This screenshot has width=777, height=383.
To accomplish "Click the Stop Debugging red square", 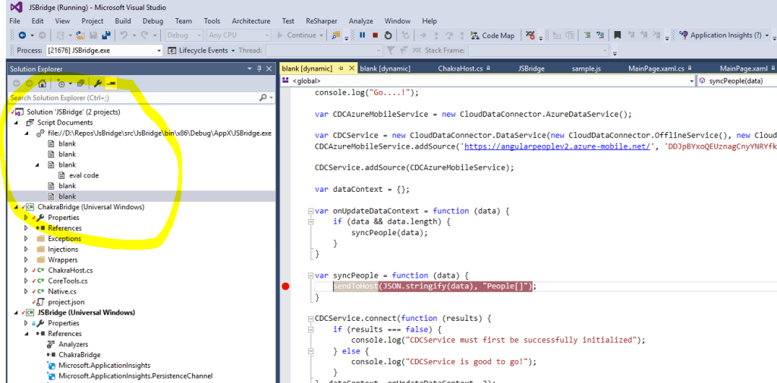I will (375, 35).
